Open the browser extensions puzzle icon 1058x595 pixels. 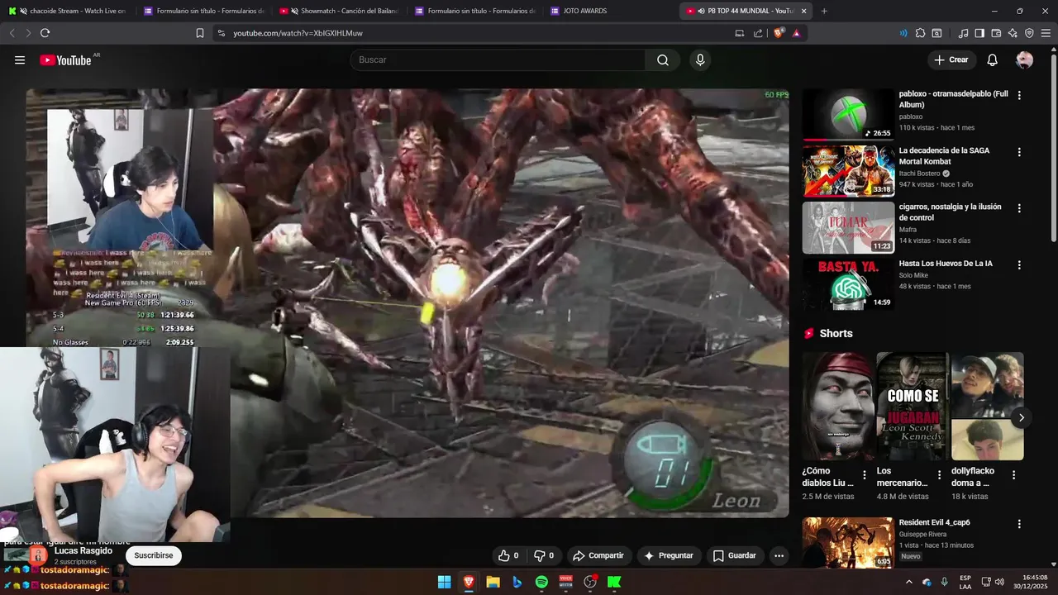pyautogui.click(x=920, y=33)
